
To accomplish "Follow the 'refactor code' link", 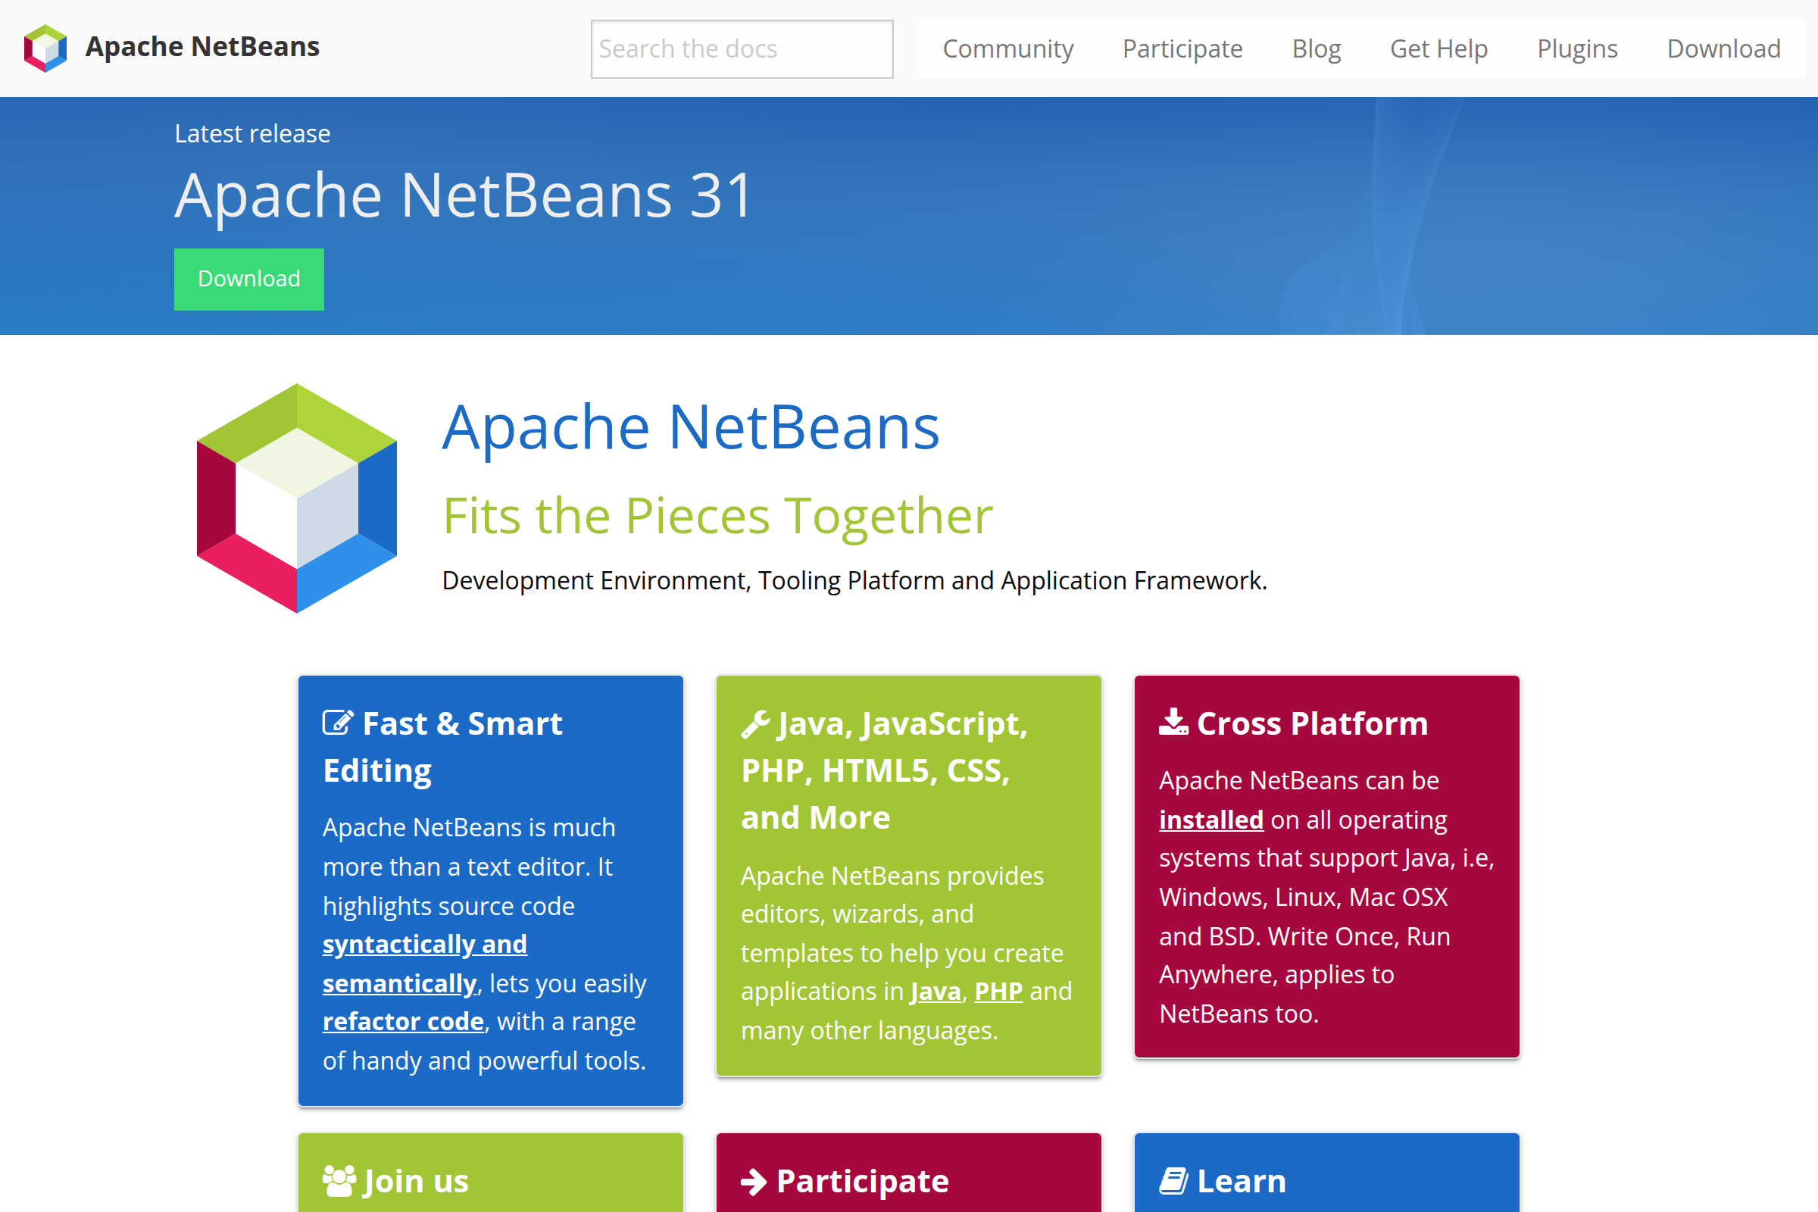I will point(403,1021).
